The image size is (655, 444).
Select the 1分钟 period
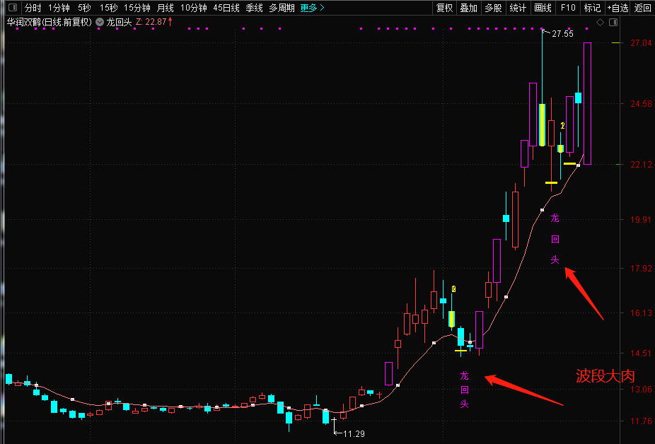coord(59,8)
